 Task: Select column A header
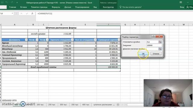coord(14,25)
